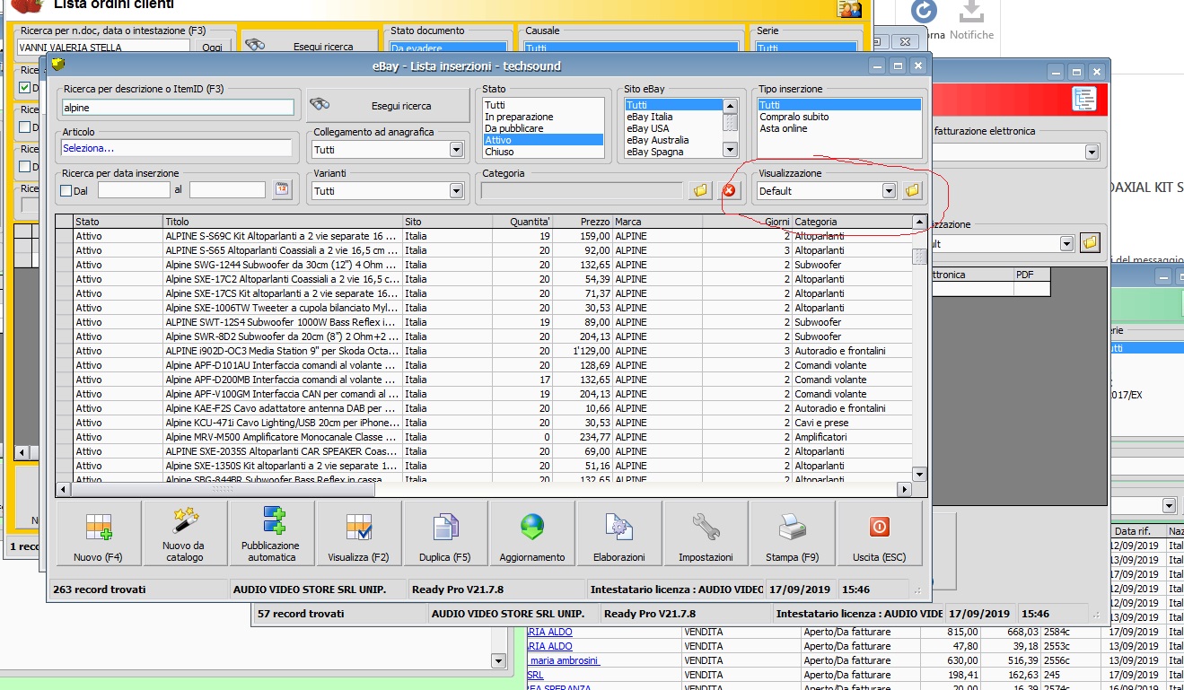Open maria ambrosini customer link

point(564,660)
